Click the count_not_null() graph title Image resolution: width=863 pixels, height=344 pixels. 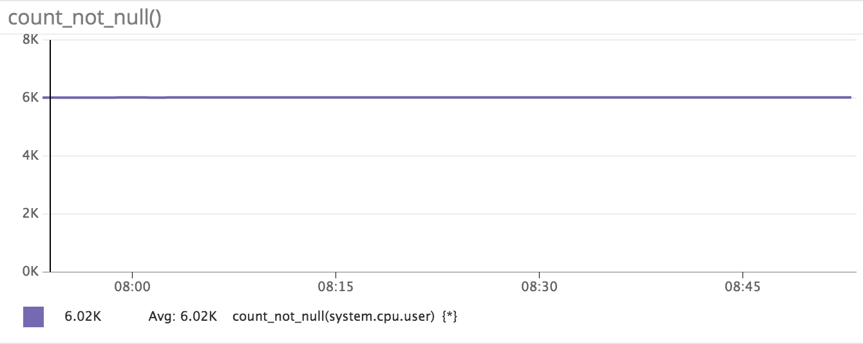[x=84, y=18]
